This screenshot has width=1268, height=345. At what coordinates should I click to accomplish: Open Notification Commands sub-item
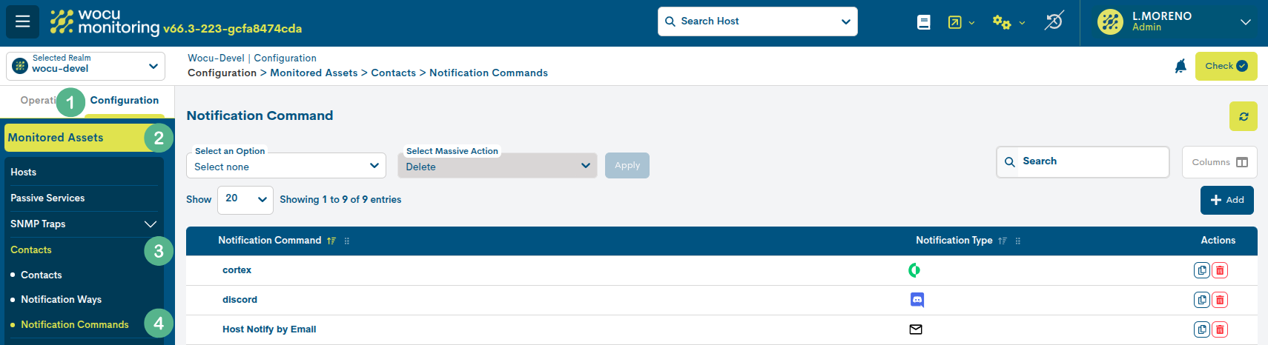(x=75, y=324)
